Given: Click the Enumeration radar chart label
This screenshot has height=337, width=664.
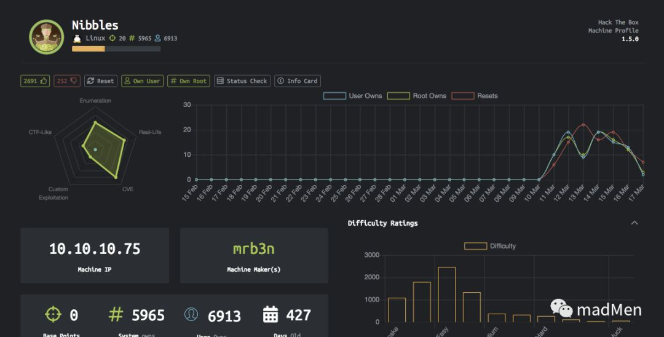Looking at the screenshot, I should [x=95, y=101].
